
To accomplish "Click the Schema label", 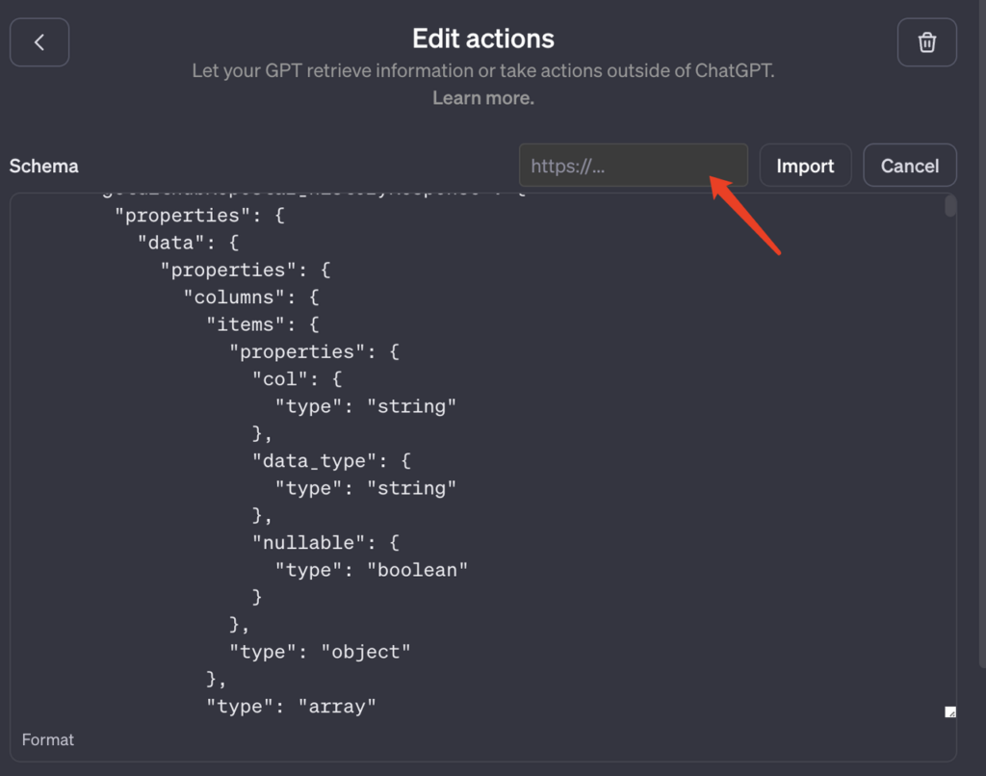I will pos(43,165).
